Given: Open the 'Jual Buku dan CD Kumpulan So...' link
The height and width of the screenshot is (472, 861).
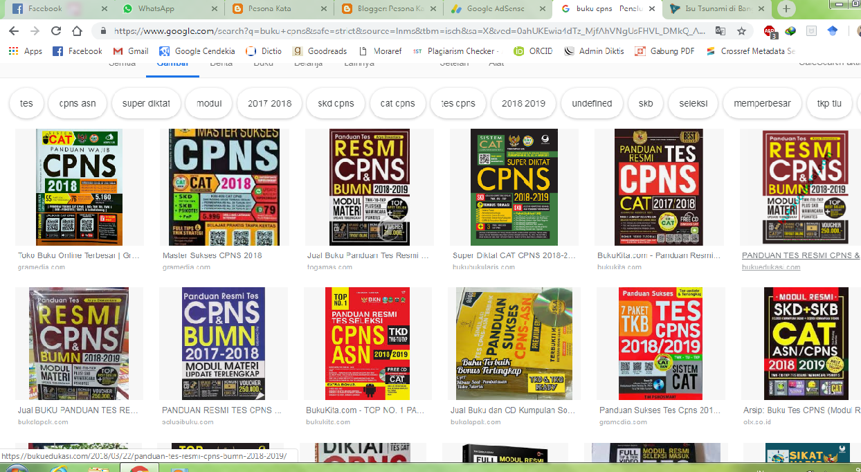Looking at the screenshot, I should tap(514, 410).
